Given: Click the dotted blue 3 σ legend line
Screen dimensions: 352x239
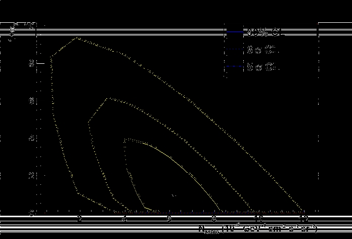Looking at the screenshot, I should [x=235, y=50].
